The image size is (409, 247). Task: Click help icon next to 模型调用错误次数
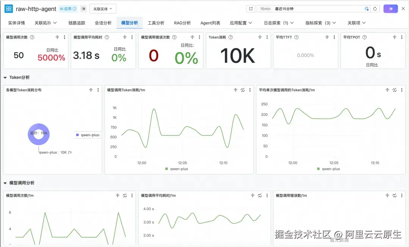tap(174, 37)
